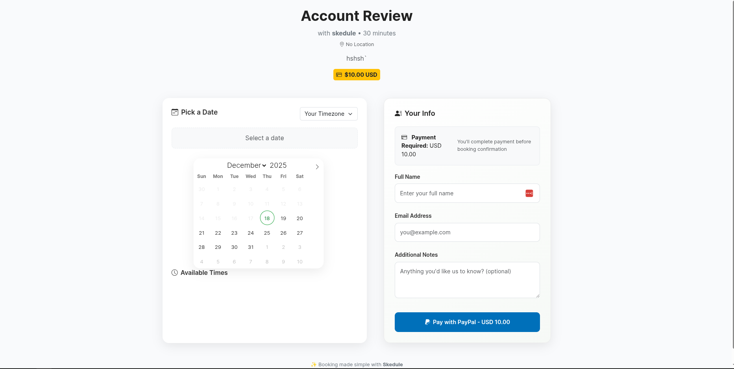734x369 pixels.
Task: Click the credit card icon in Payment Required box
Action: [405, 137]
